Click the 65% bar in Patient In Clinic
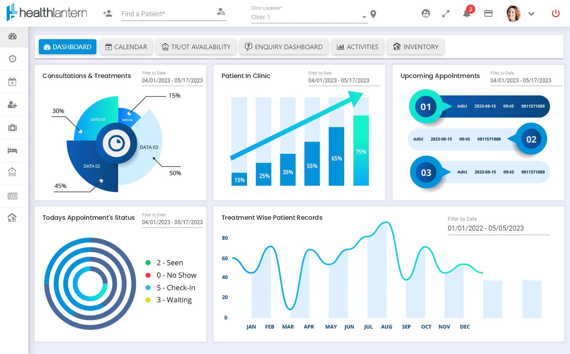The height and width of the screenshot is (354, 570). click(336, 156)
